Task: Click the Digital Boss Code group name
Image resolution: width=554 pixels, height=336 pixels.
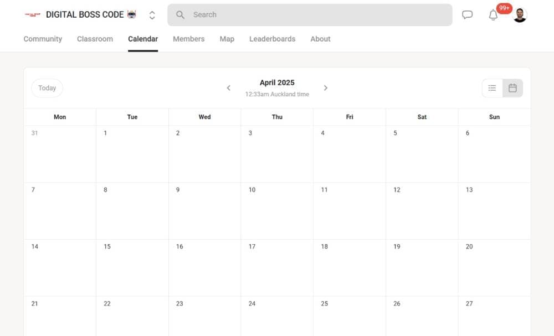Action: point(85,15)
